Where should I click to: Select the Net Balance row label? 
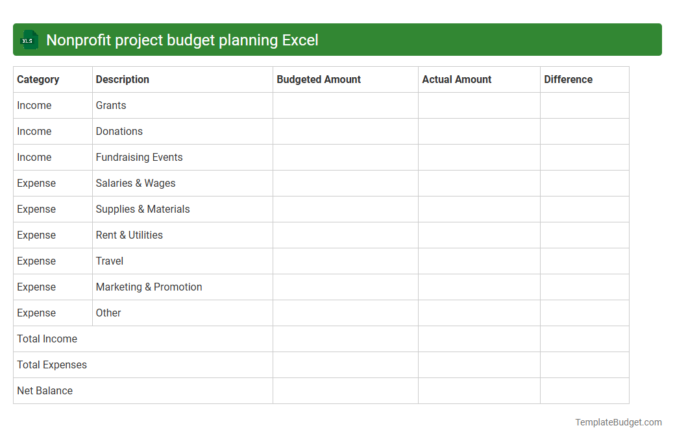coord(45,390)
